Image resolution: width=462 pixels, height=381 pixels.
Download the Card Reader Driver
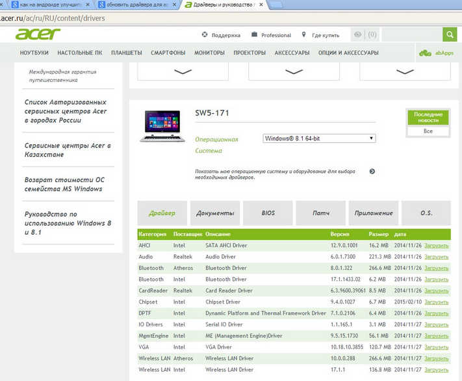(437, 291)
